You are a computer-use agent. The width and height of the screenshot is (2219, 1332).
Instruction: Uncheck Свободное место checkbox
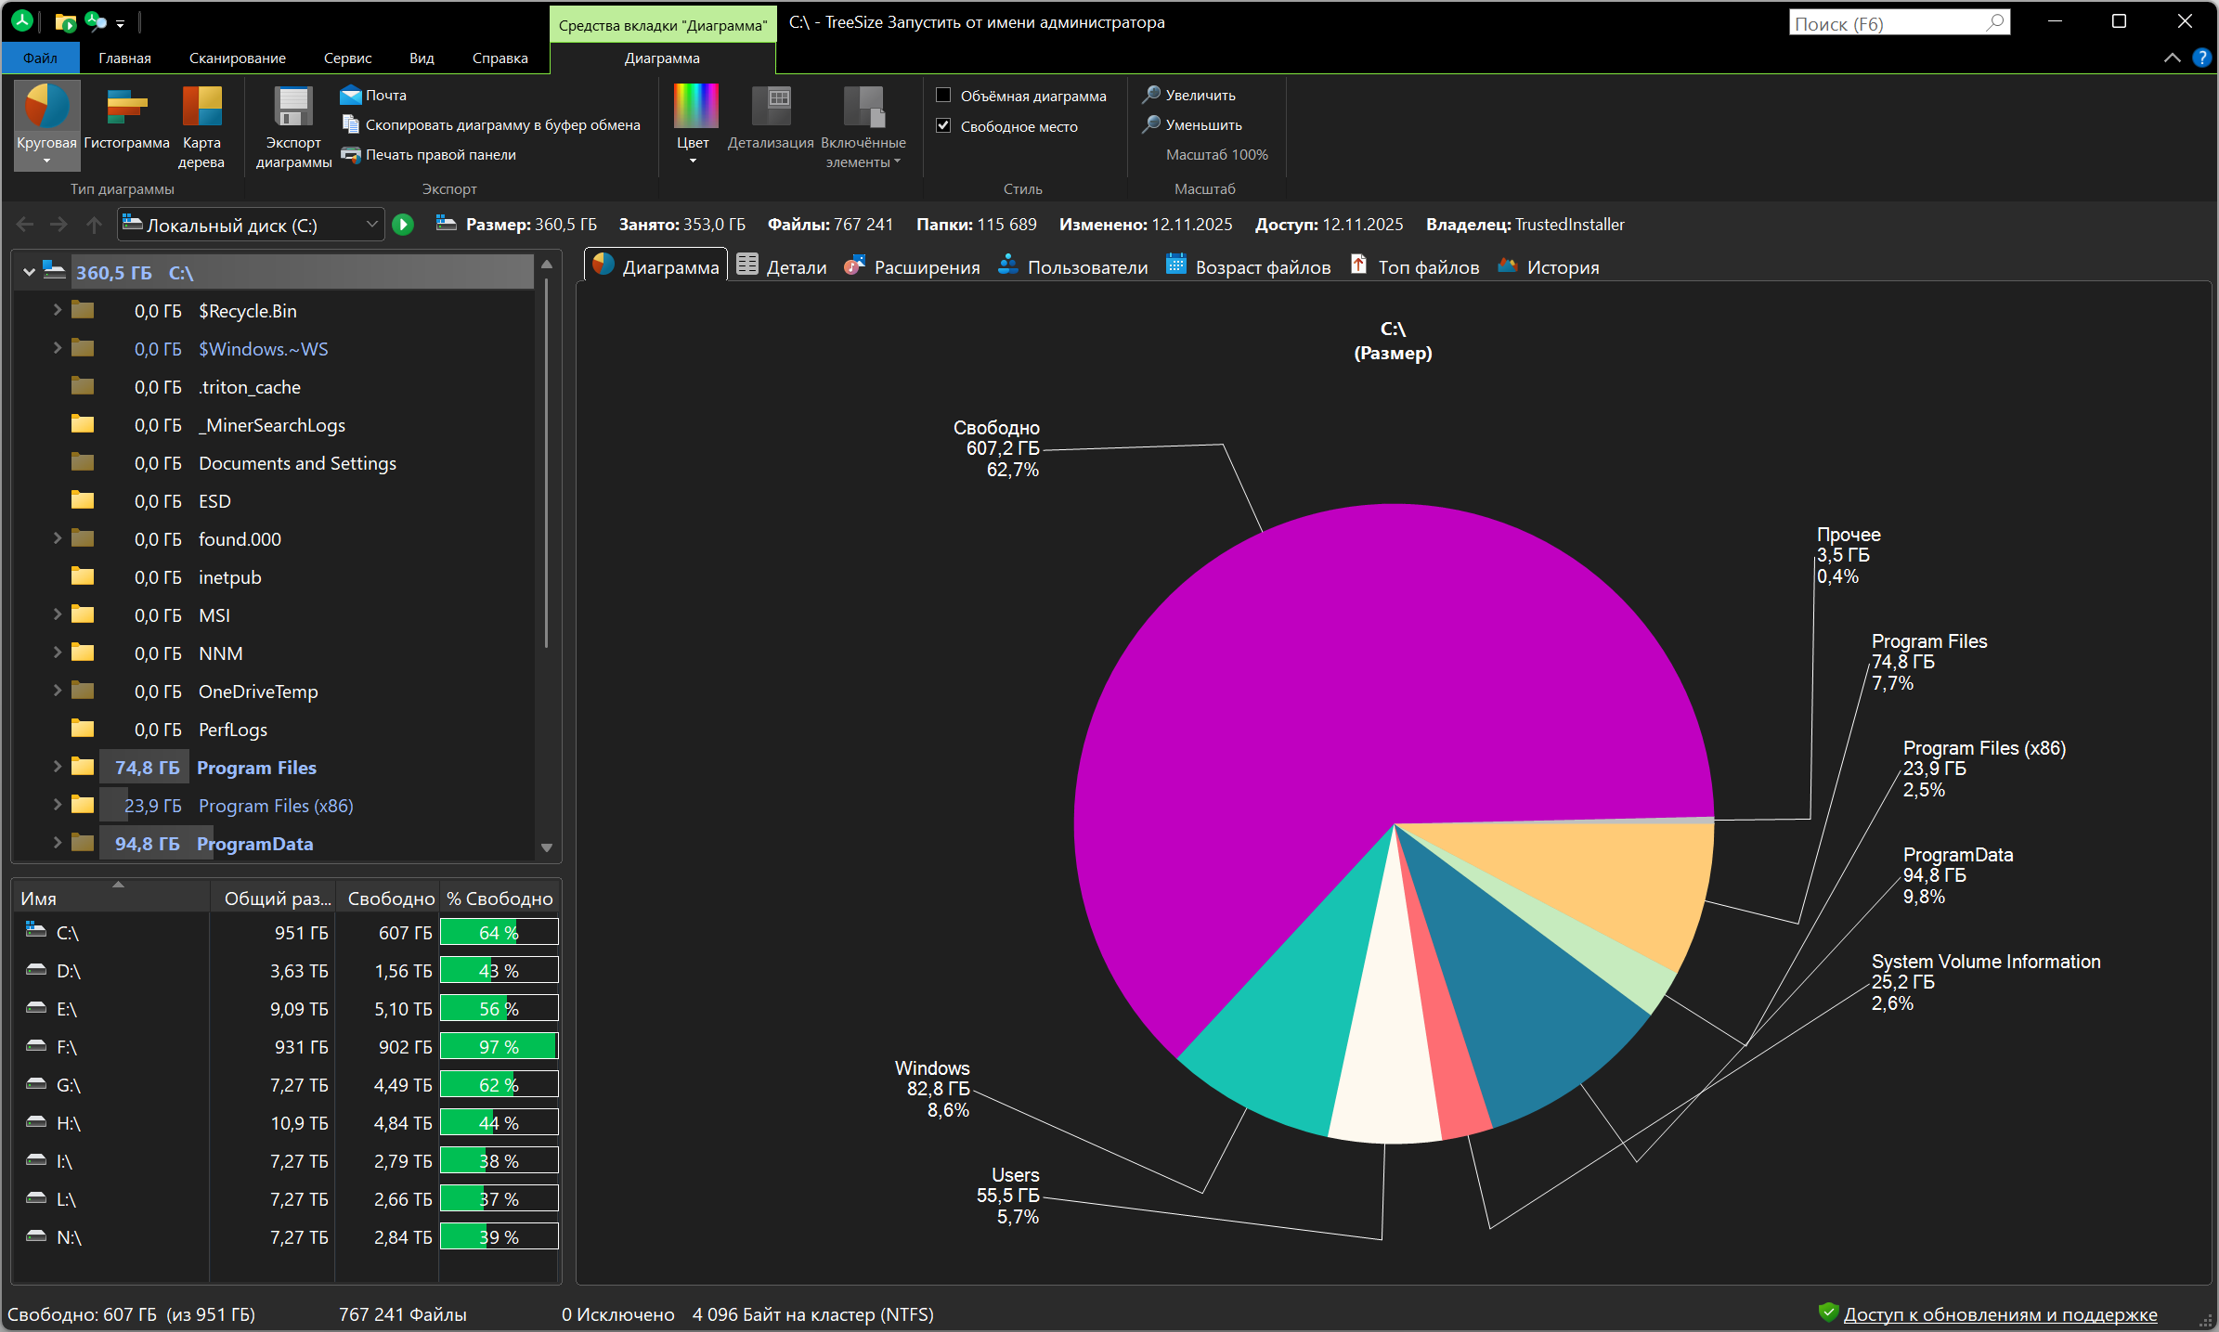943,125
